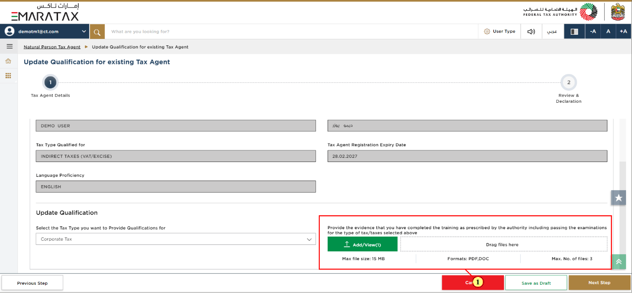Click the 'Max. No. of files: 3' text
The height and width of the screenshot is (300, 632).
572,259
